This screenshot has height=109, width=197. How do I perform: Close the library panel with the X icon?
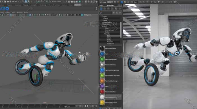click(121, 5)
